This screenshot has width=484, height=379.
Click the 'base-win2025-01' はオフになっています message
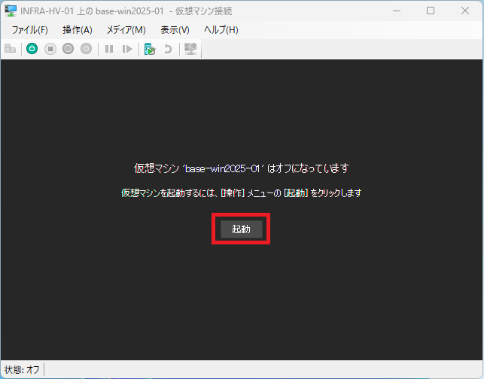click(242, 168)
